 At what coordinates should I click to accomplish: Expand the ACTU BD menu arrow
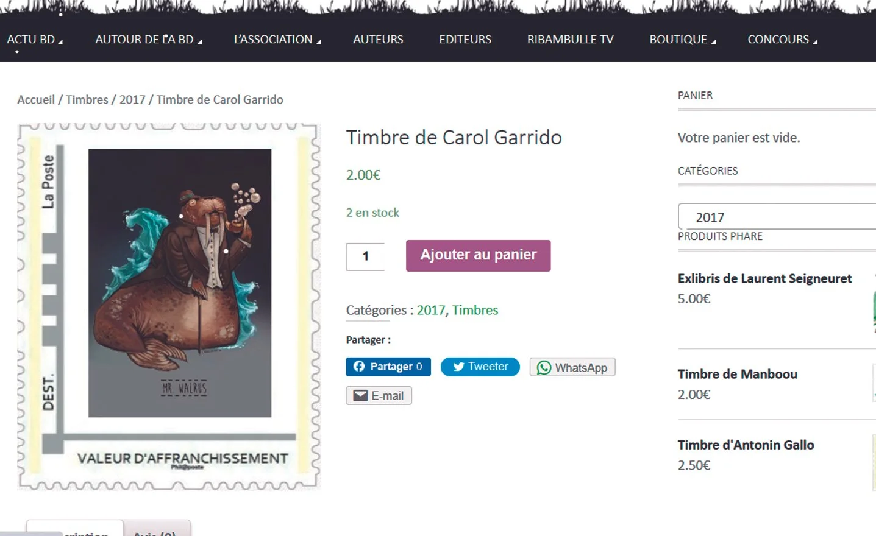pos(60,41)
